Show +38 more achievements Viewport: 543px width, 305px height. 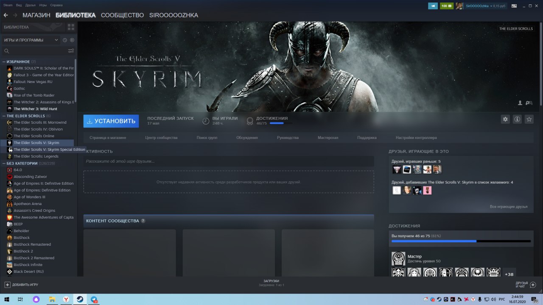point(509,274)
